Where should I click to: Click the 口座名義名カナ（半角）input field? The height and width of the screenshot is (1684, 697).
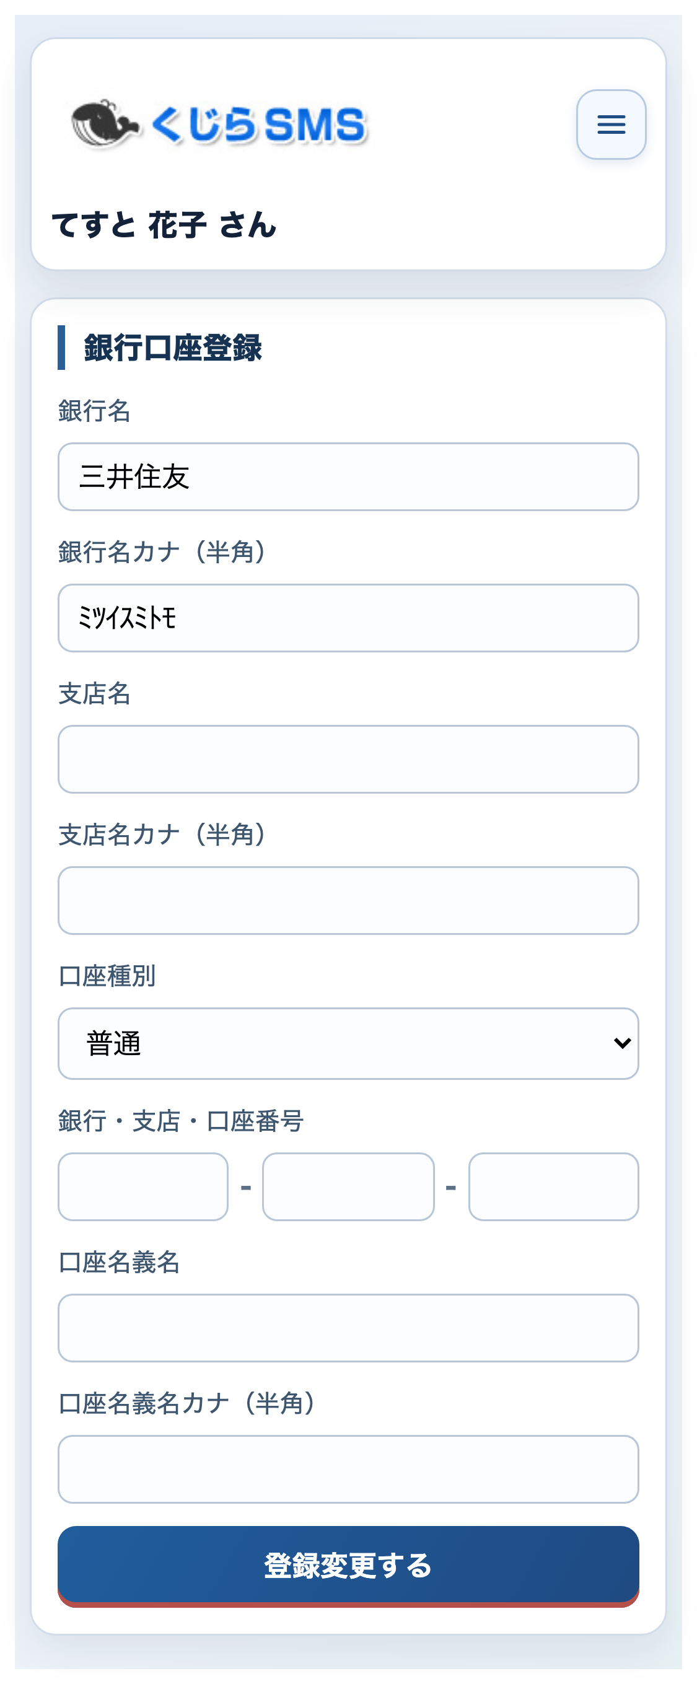pos(348,1468)
